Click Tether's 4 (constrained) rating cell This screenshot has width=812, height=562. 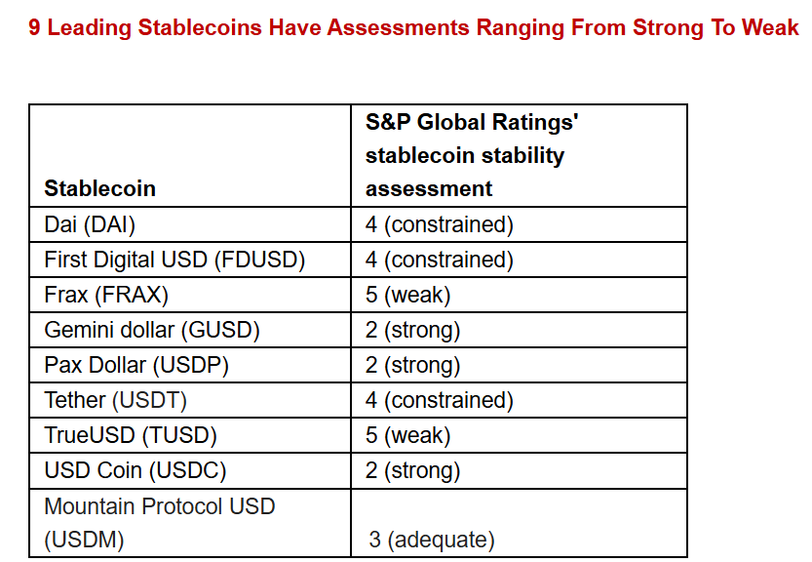tap(439, 400)
